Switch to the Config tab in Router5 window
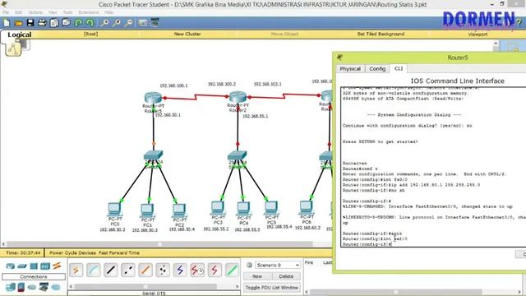This screenshot has height=296, width=526. pyautogui.click(x=377, y=69)
